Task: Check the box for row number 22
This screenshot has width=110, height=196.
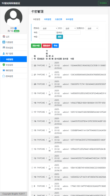Action: click(x=32, y=65)
